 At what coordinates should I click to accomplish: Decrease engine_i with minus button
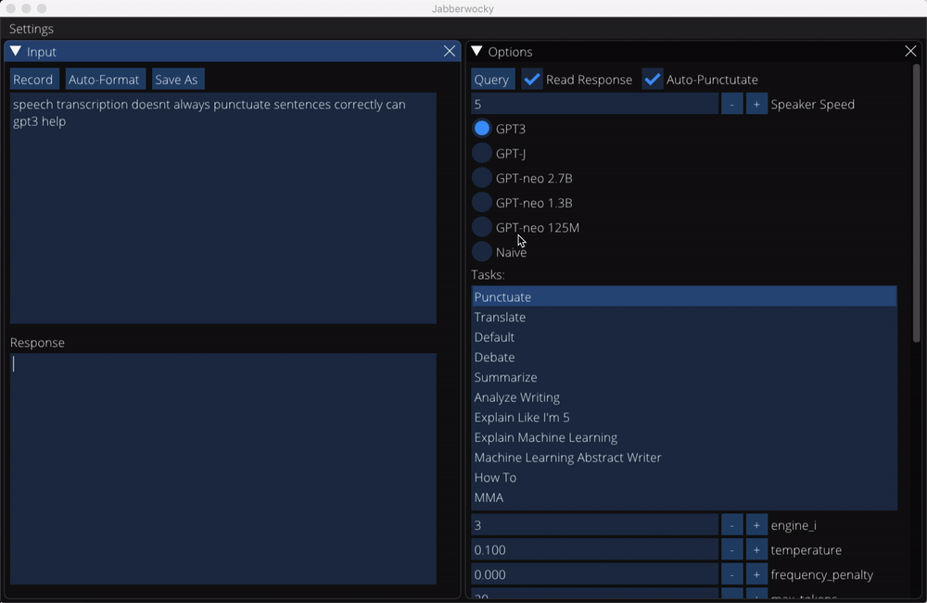(x=732, y=525)
